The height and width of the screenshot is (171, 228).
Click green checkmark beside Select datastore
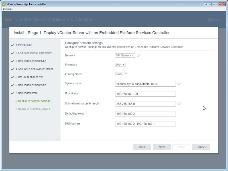point(13,93)
